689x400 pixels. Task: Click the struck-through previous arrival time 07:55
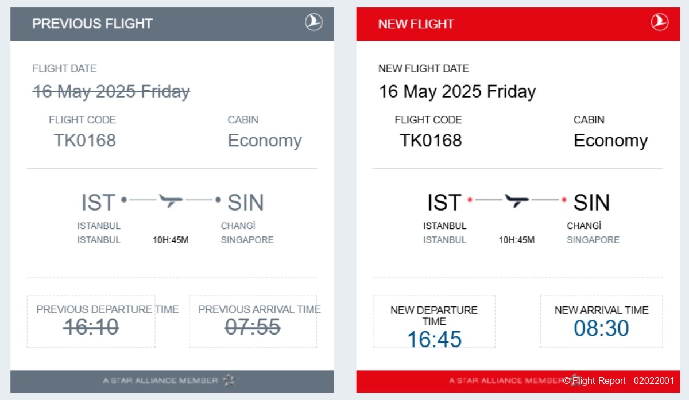[253, 327]
